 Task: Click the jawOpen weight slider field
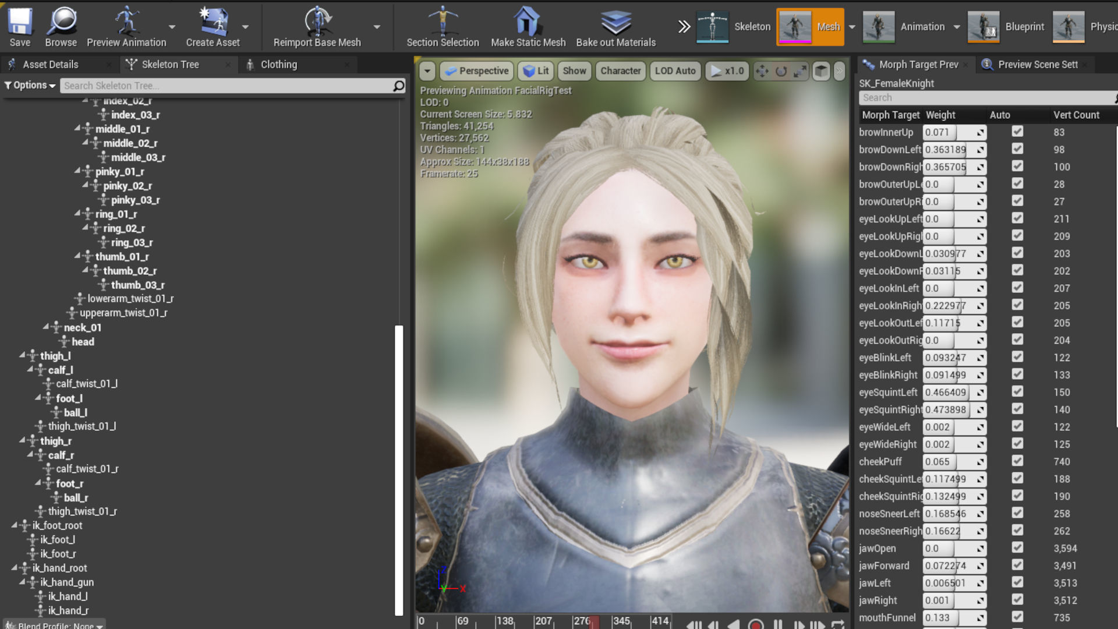tap(954, 548)
